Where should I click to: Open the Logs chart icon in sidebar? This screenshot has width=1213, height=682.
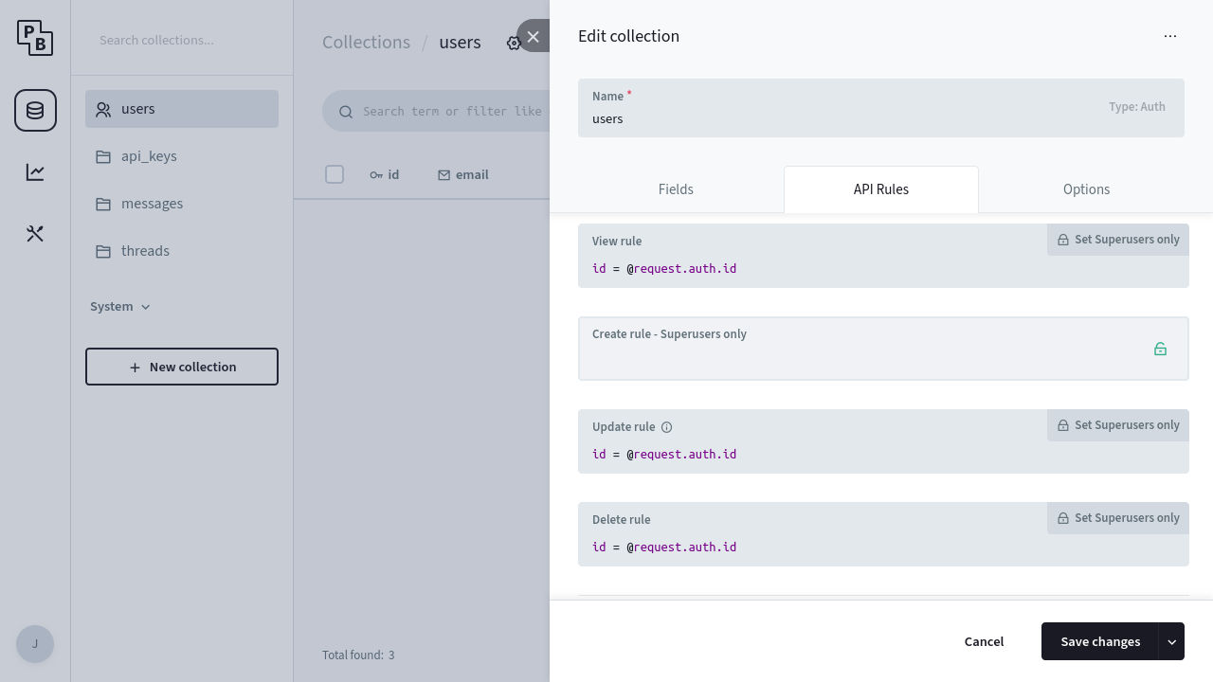(x=35, y=171)
